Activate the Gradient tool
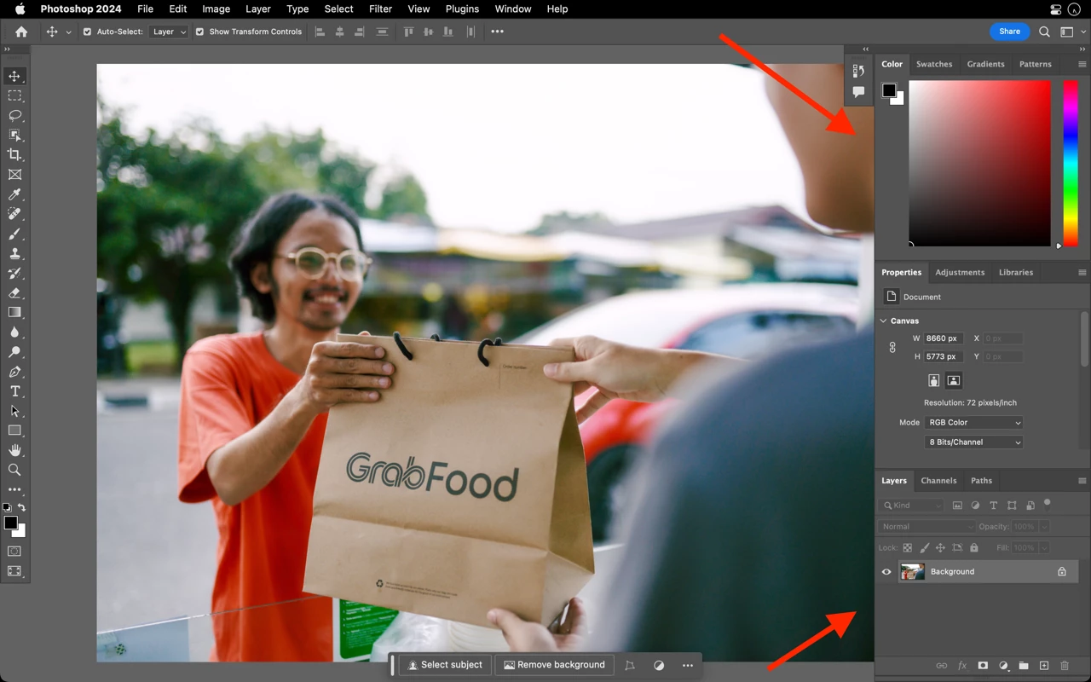This screenshot has width=1091, height=682. pos(14,312)
